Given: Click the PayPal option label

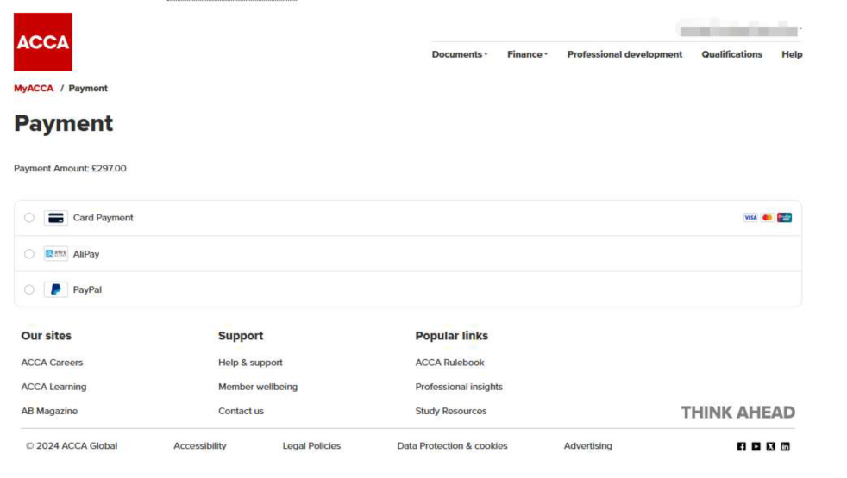Looking at the screenshot, I should [x=87, y=289].
